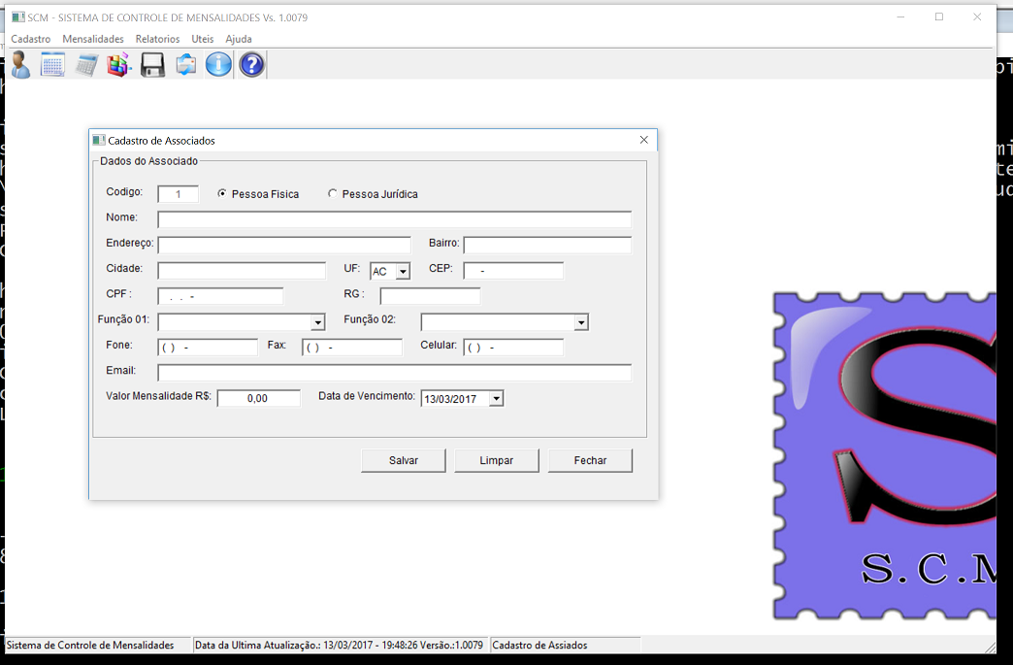The width and height of the screenshot is (1013, 665).
Task: Open the calendar toolbar icon
Action: [x=52, y=65]
